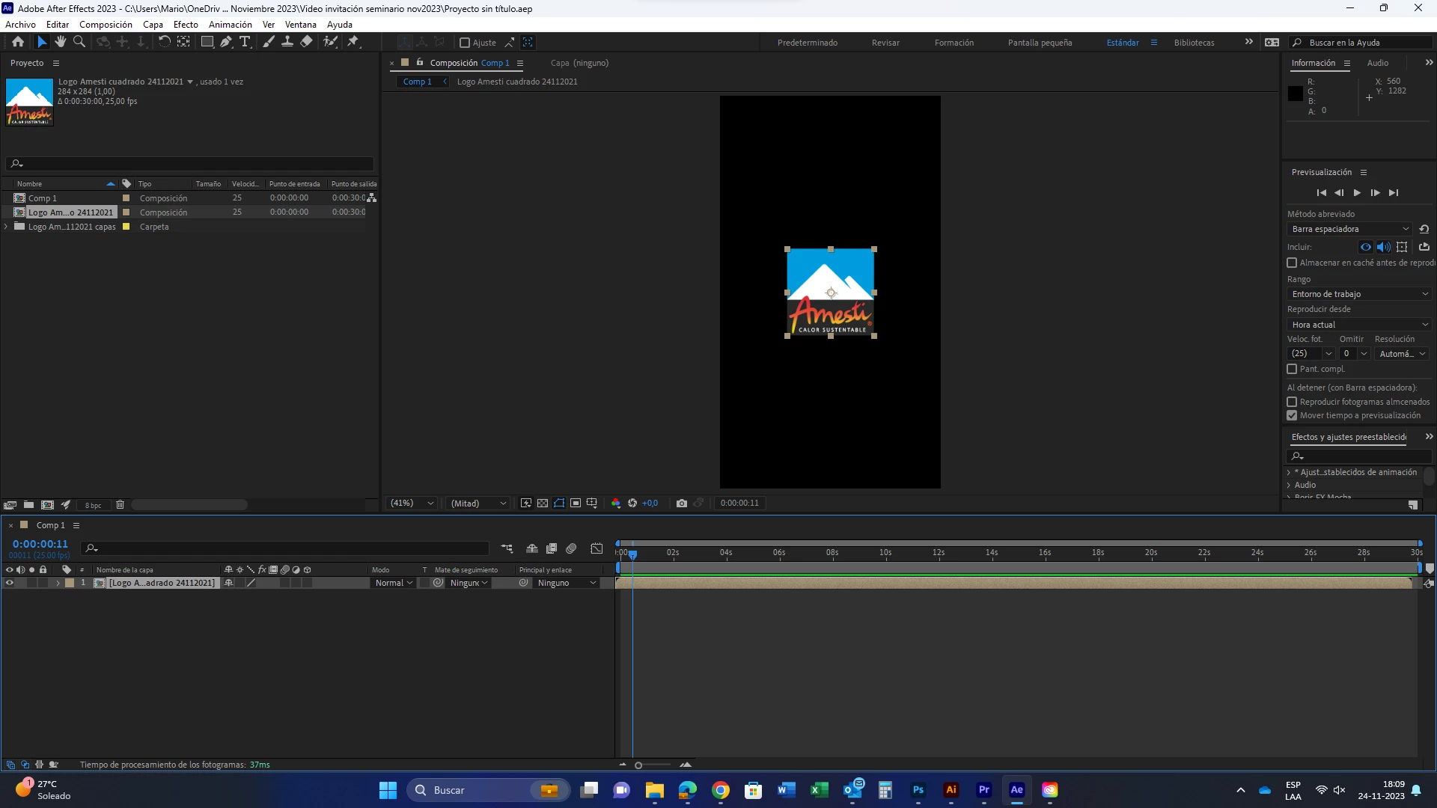Enable the Pant. compl. checkbox
This screenshot has width=1437, height=808.
click(x=1292, y=369)
